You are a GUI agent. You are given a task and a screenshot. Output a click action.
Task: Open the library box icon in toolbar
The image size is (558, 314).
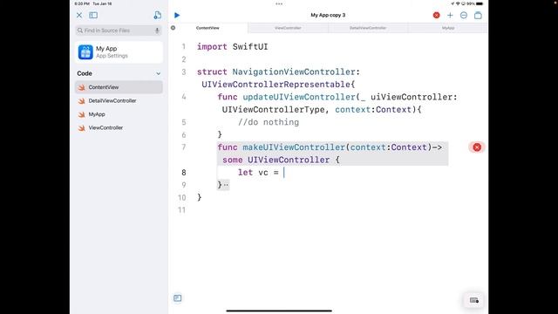(x=478, y=16)
